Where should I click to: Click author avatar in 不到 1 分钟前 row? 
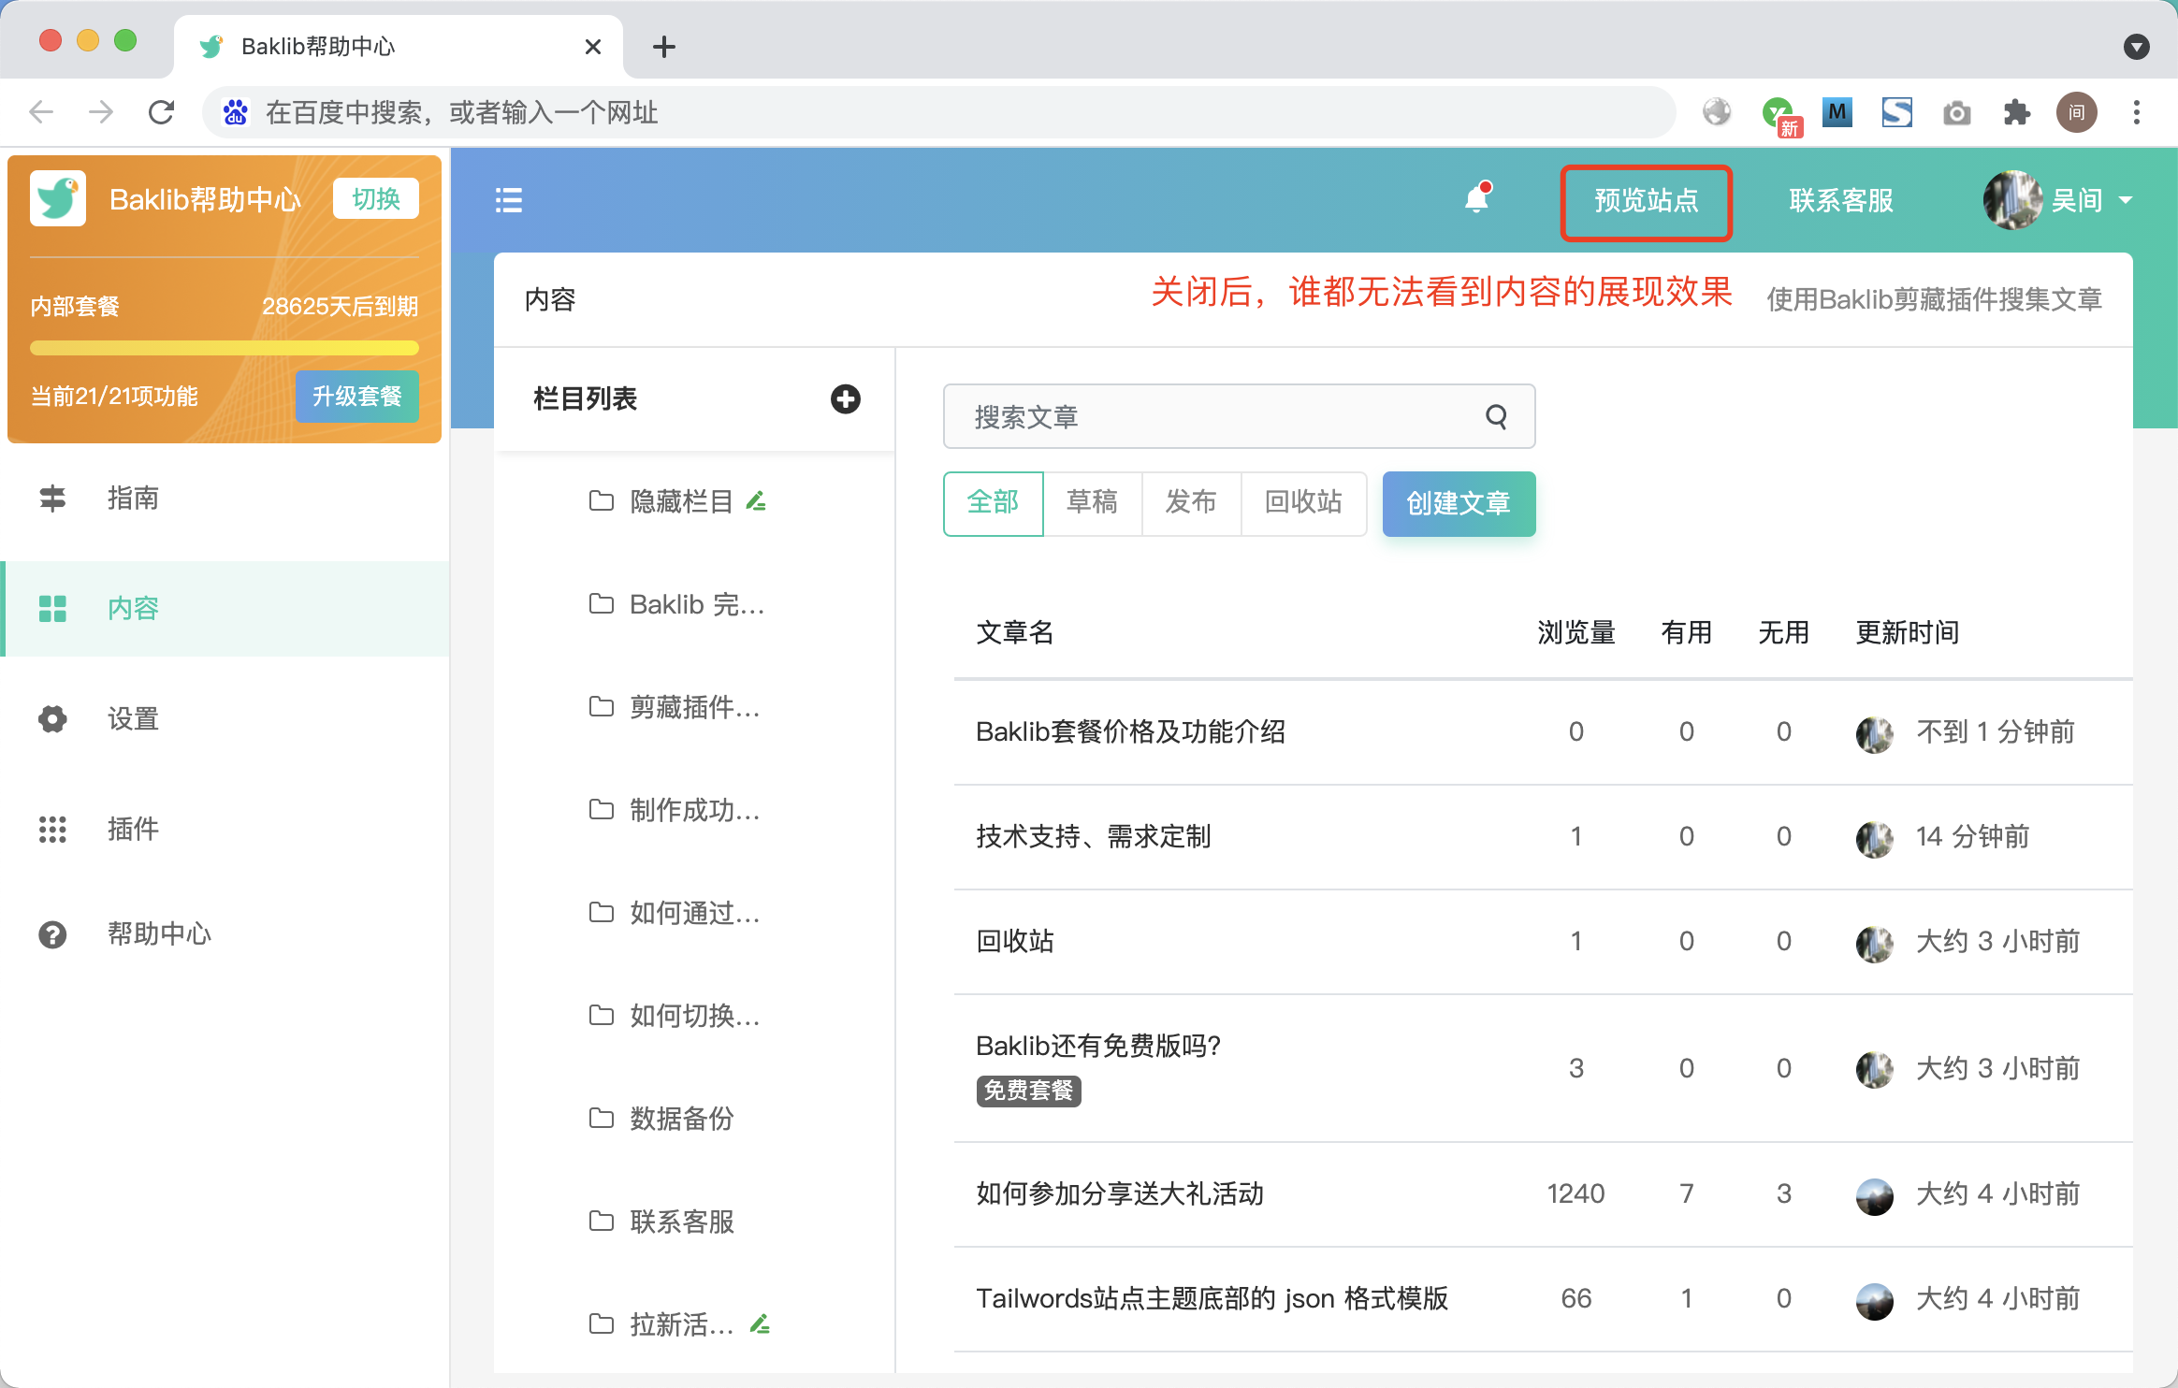pyautogui.click(x=1875, y=734)
